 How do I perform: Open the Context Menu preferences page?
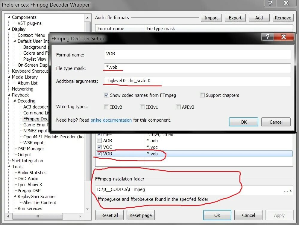(x=31, y=35)
